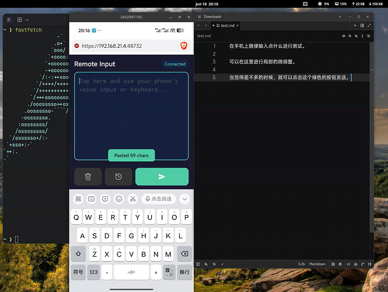The image size is (388, 292).
Task: Toggle the left dock panel in status bar
Action: click(198, 264)
